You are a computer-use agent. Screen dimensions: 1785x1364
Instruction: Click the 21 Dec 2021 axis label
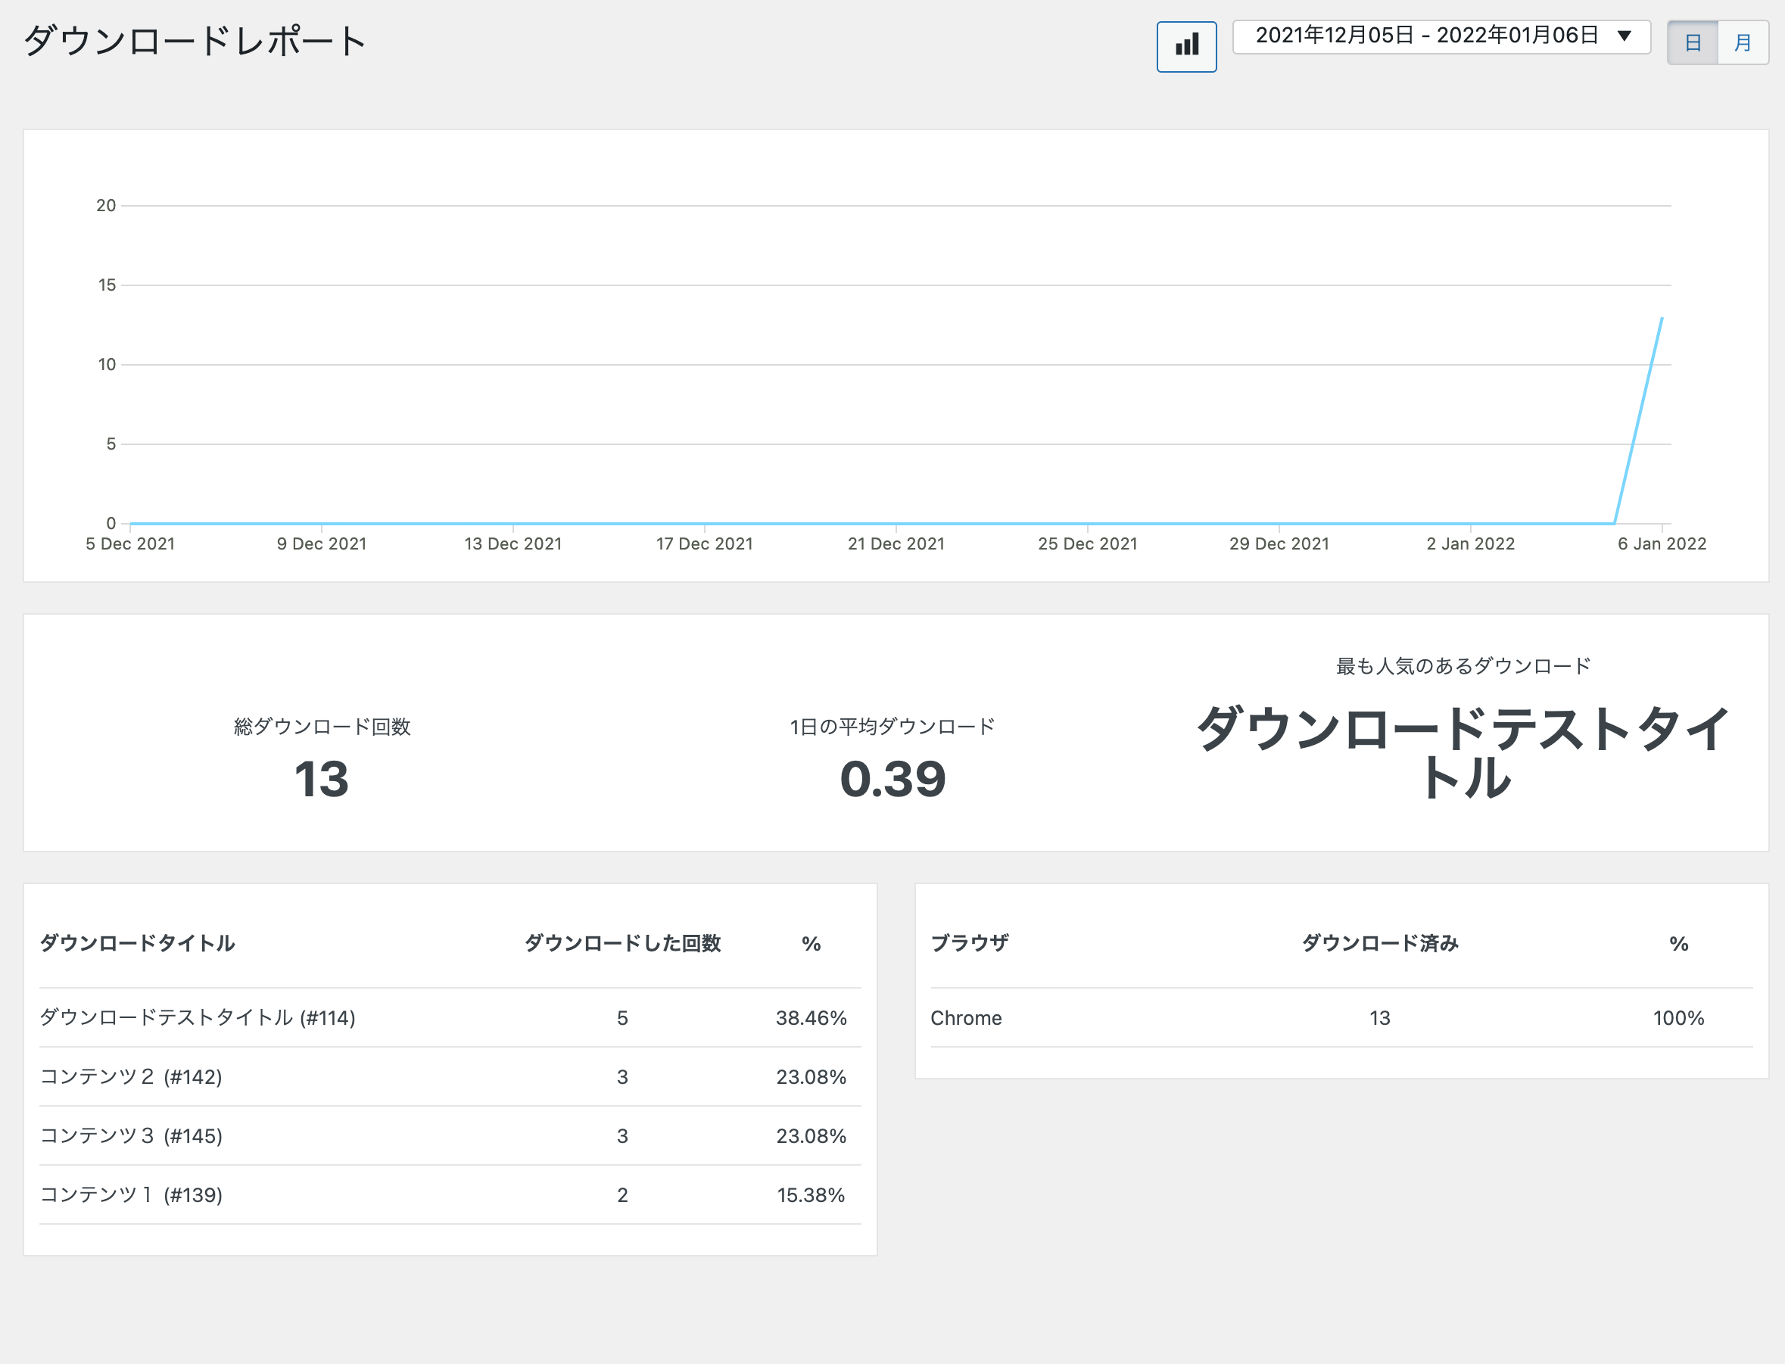[x=896, y=544]
